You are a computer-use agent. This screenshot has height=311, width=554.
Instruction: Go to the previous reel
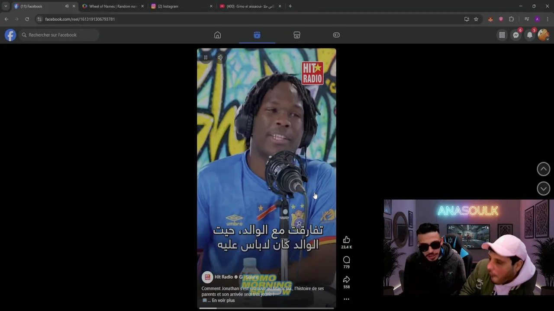click(x=544, y=169)
